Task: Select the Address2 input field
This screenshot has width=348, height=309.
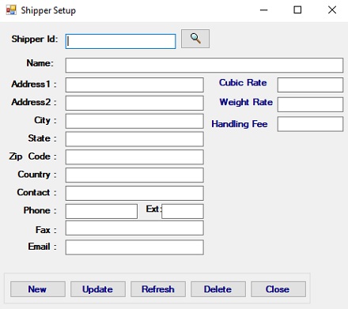Action: 134,103
